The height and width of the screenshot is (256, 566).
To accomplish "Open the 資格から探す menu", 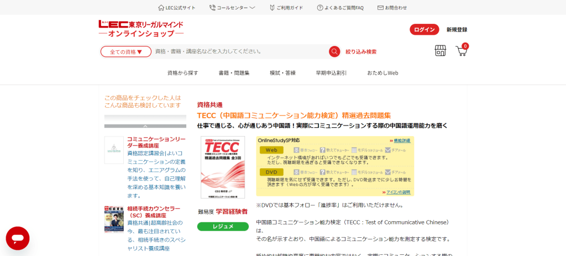I will point(182,73).
